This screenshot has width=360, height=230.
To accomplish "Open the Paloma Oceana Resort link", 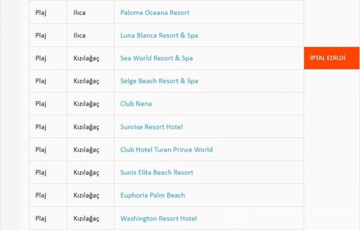I will coord(155,12).
